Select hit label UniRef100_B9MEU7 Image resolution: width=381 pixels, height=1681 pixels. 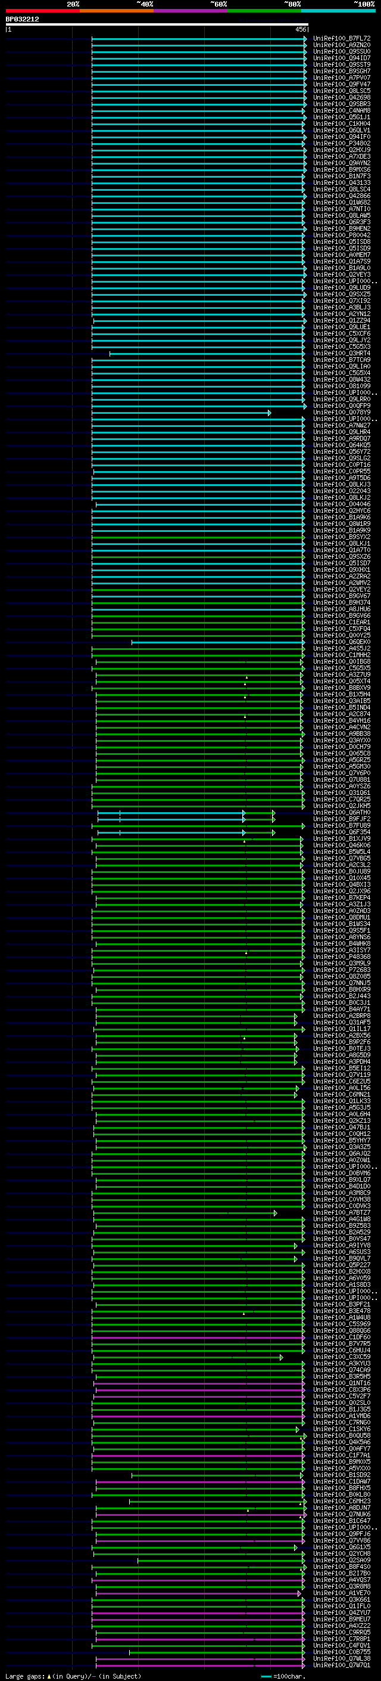point(342,1619)
